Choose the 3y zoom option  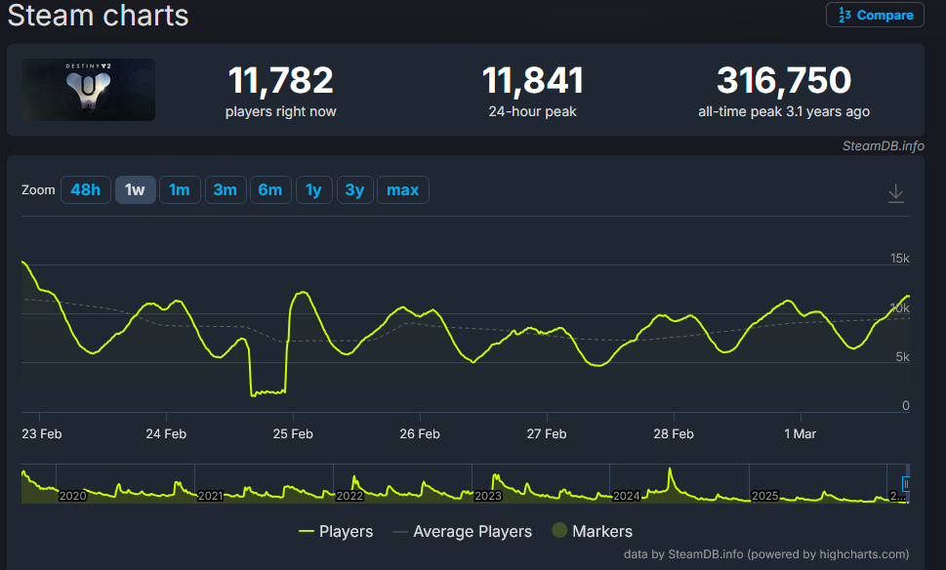pyautogui.click(x=354, y=190)
